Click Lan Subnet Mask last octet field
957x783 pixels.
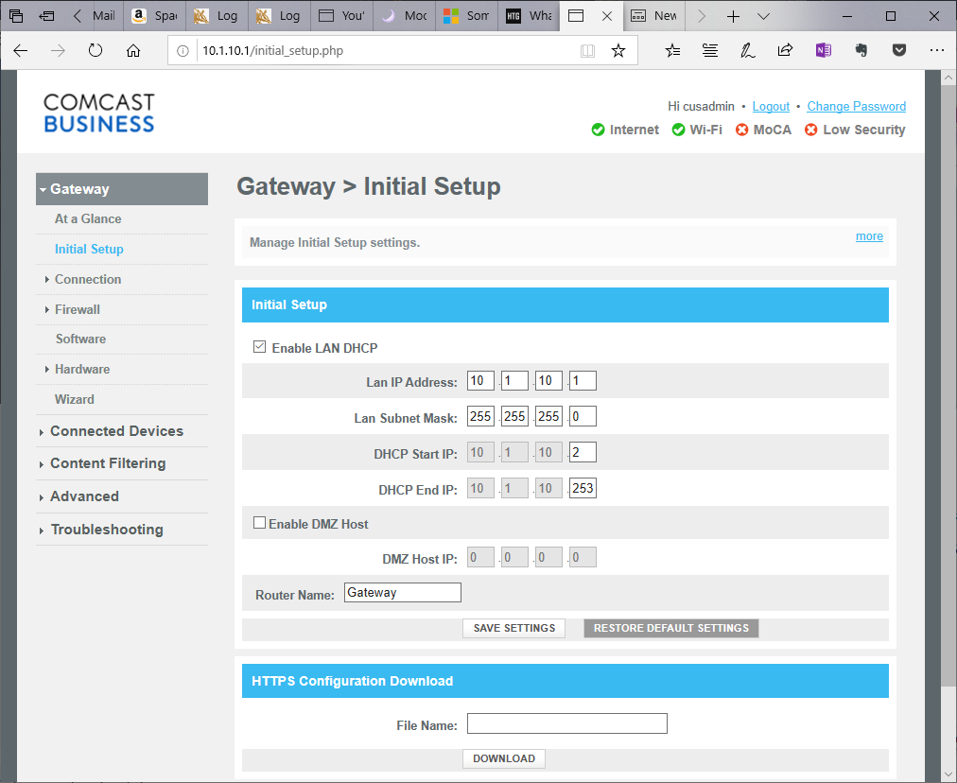click(583, 416)
